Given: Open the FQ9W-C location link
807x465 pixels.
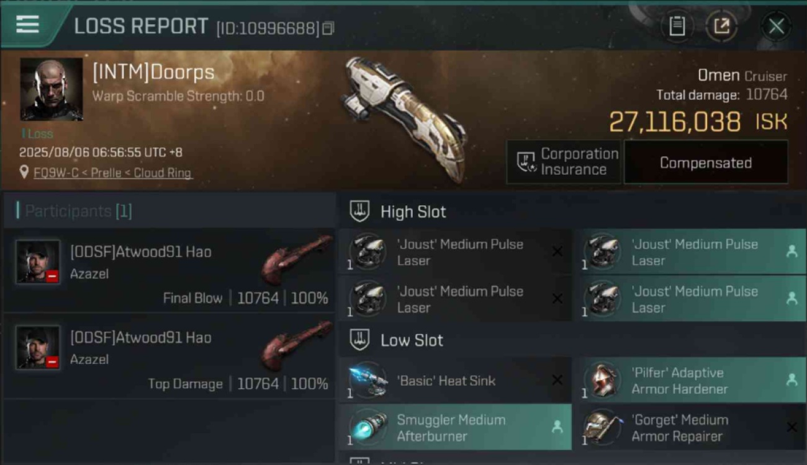Looking at the screenshot, I should point(112,173).
